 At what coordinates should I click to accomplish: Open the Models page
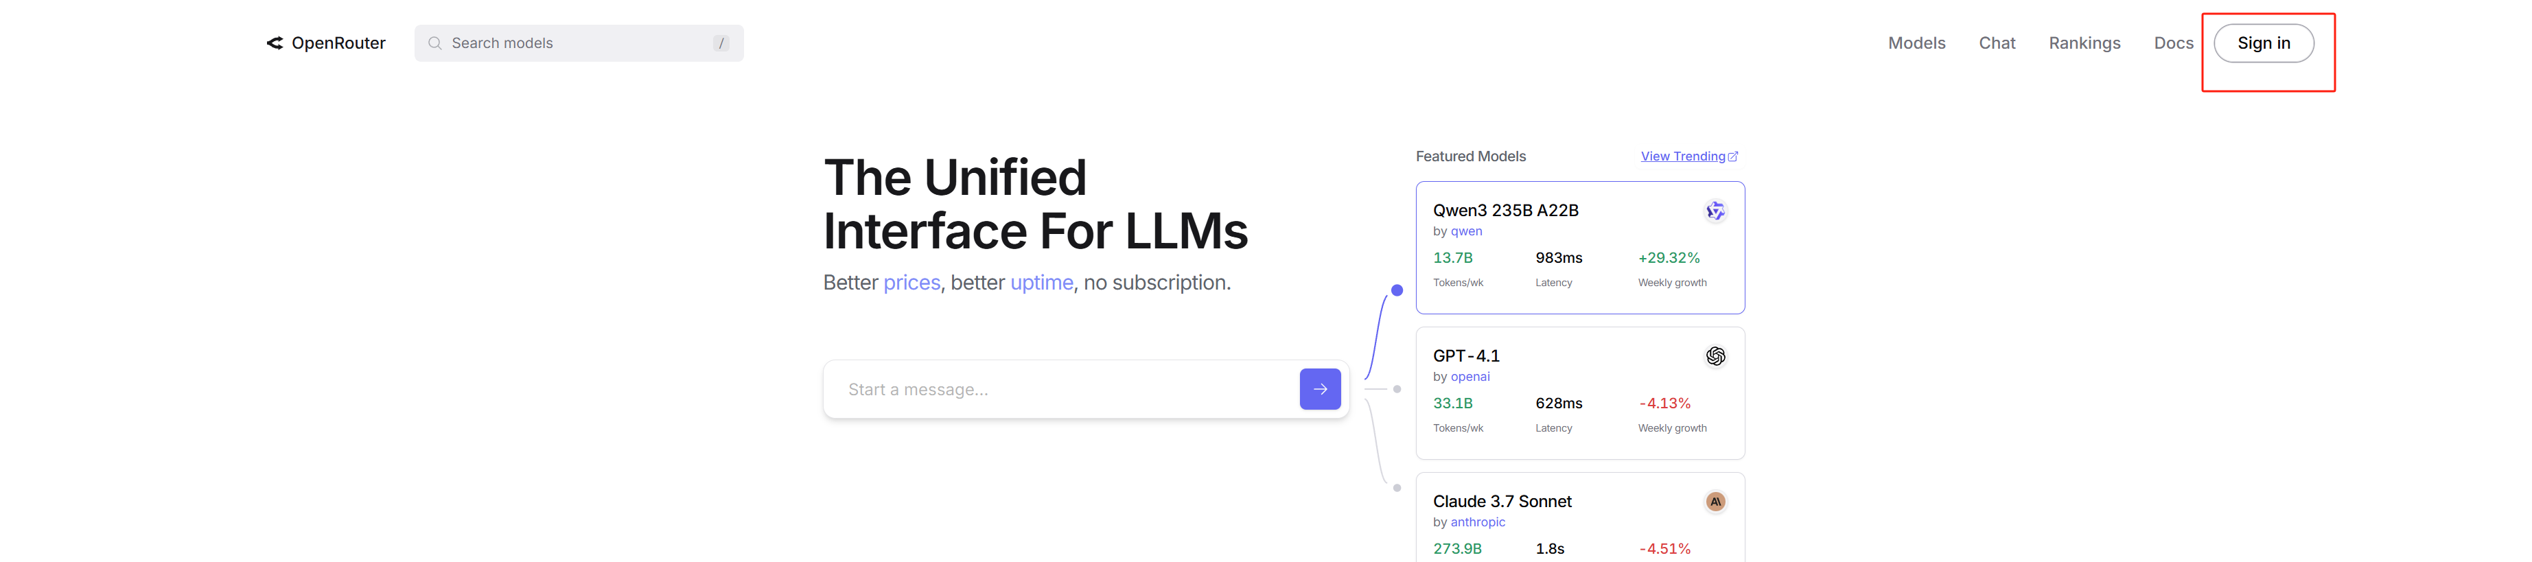click(1916, 43)
